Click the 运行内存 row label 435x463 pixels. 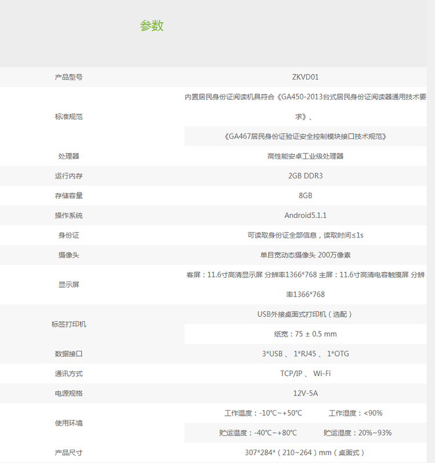click(68, 176)
